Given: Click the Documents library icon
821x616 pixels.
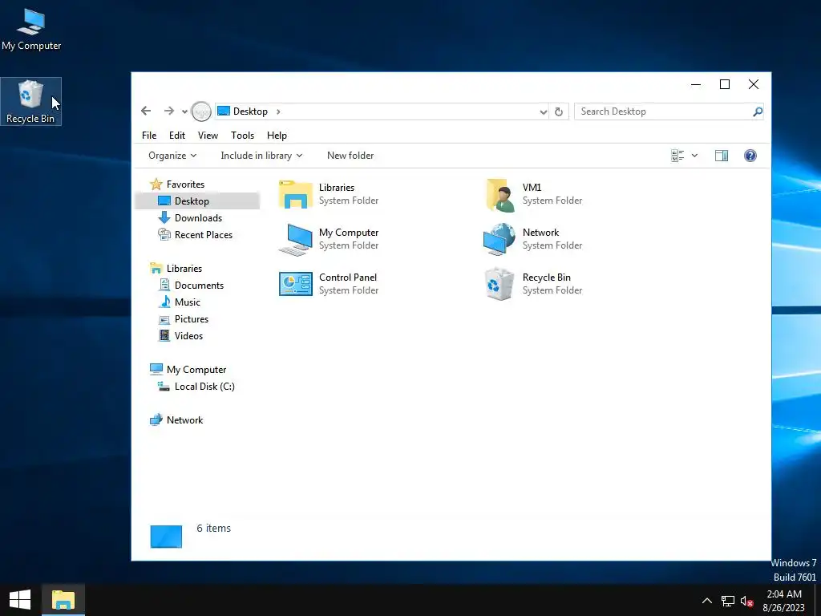Looking at the screenshot, I should 164,285.
